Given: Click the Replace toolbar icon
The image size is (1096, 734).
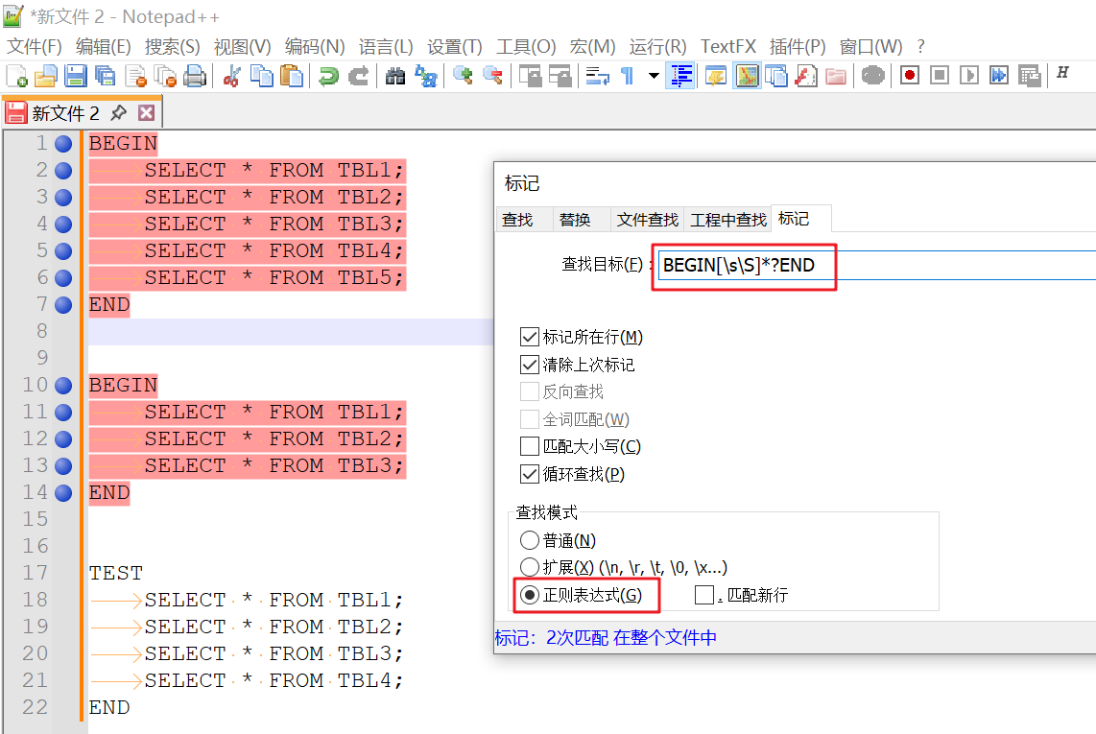Looking at the screenshot, I should click(x=425, y=76).
